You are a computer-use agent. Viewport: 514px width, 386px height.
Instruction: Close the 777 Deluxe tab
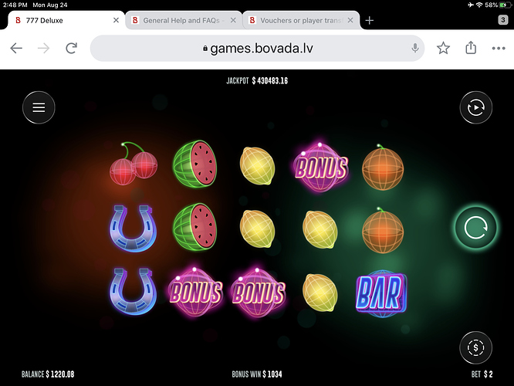(116, 20)
